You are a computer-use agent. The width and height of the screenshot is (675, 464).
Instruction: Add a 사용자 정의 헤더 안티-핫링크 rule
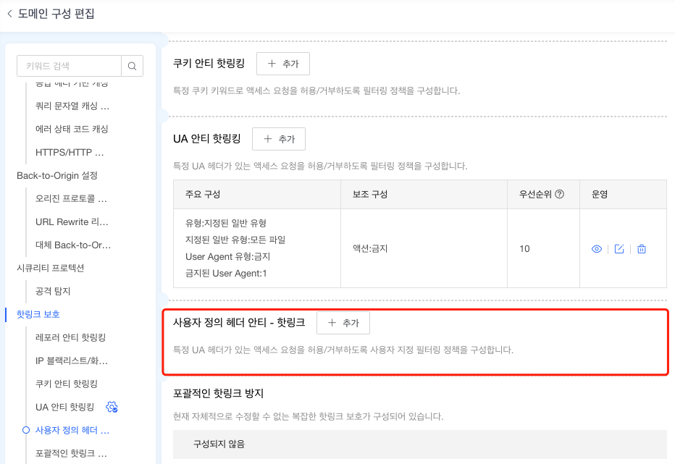[x=343, y=323]
